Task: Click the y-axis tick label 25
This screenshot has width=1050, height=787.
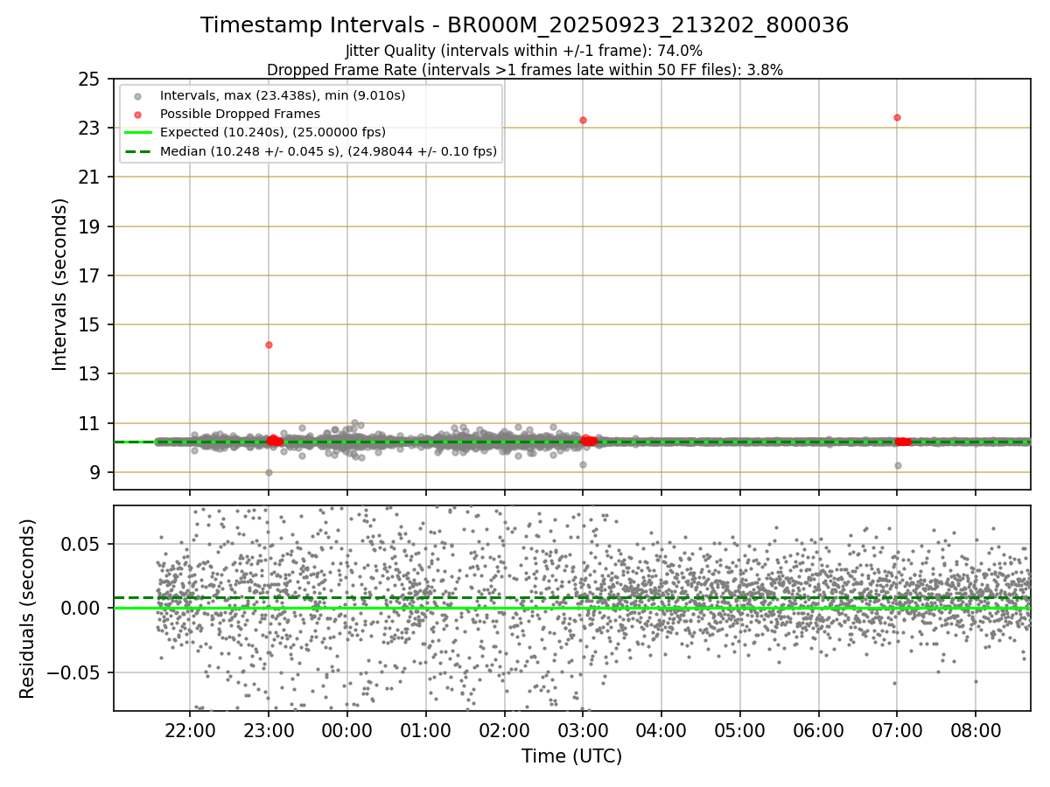Action: click(x=90, y=80)
